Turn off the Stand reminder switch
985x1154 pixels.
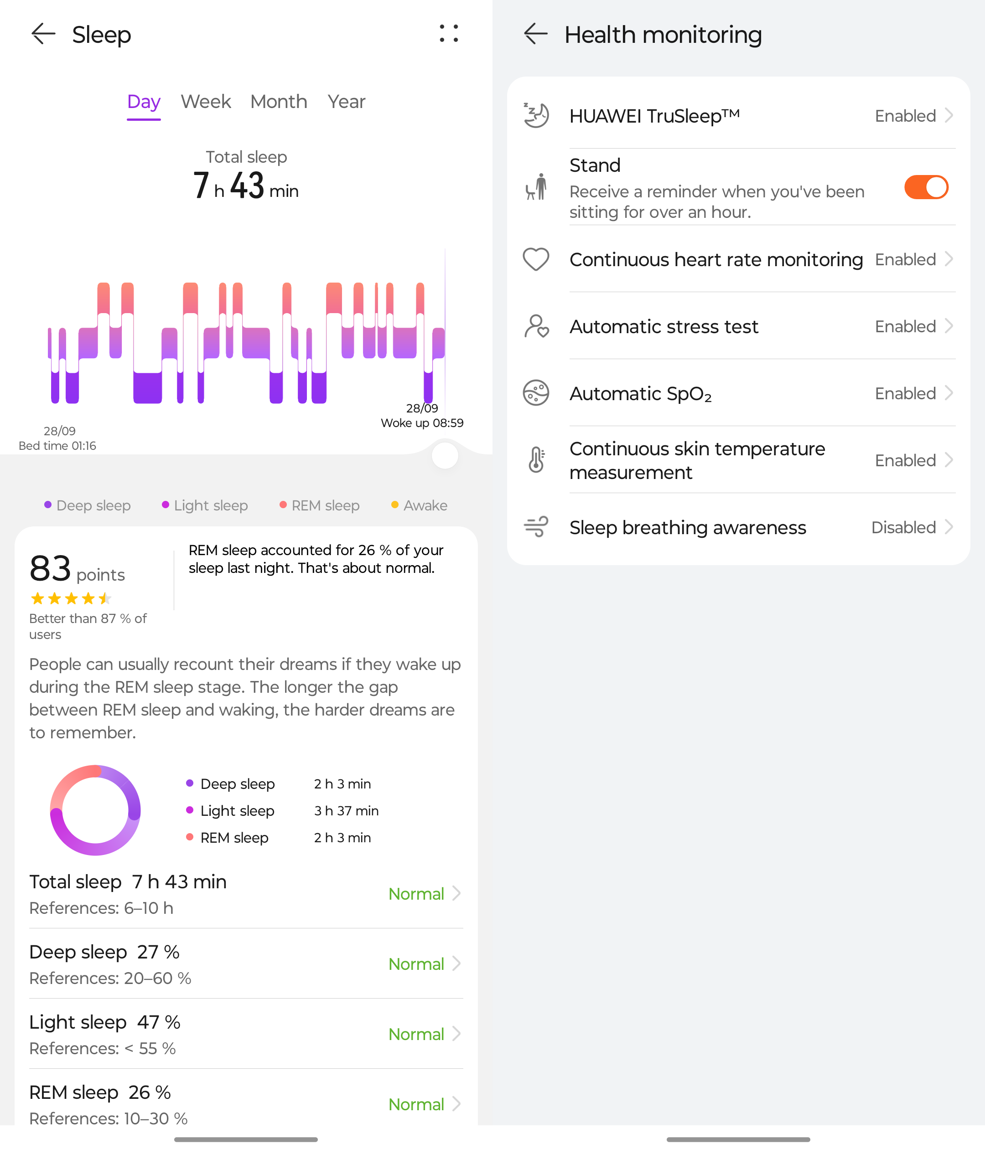click(926, 187)
